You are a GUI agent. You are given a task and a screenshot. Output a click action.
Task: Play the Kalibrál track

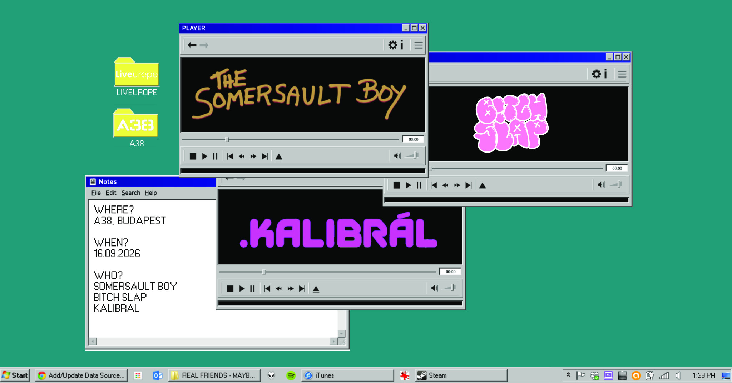coord(242,288)
